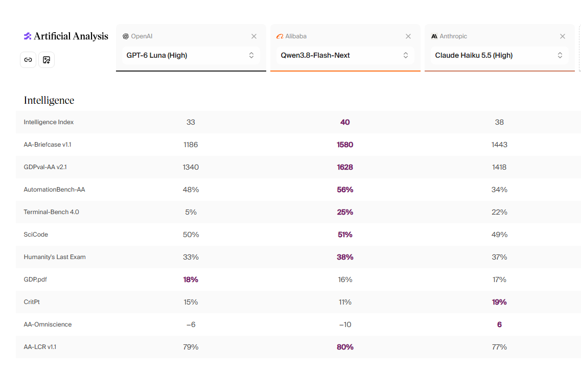Viewport: 581px width, 372px height.
Task: Click the AA-Briefcase value 1186
Action: pyautogui.click(x=191, y=145)
